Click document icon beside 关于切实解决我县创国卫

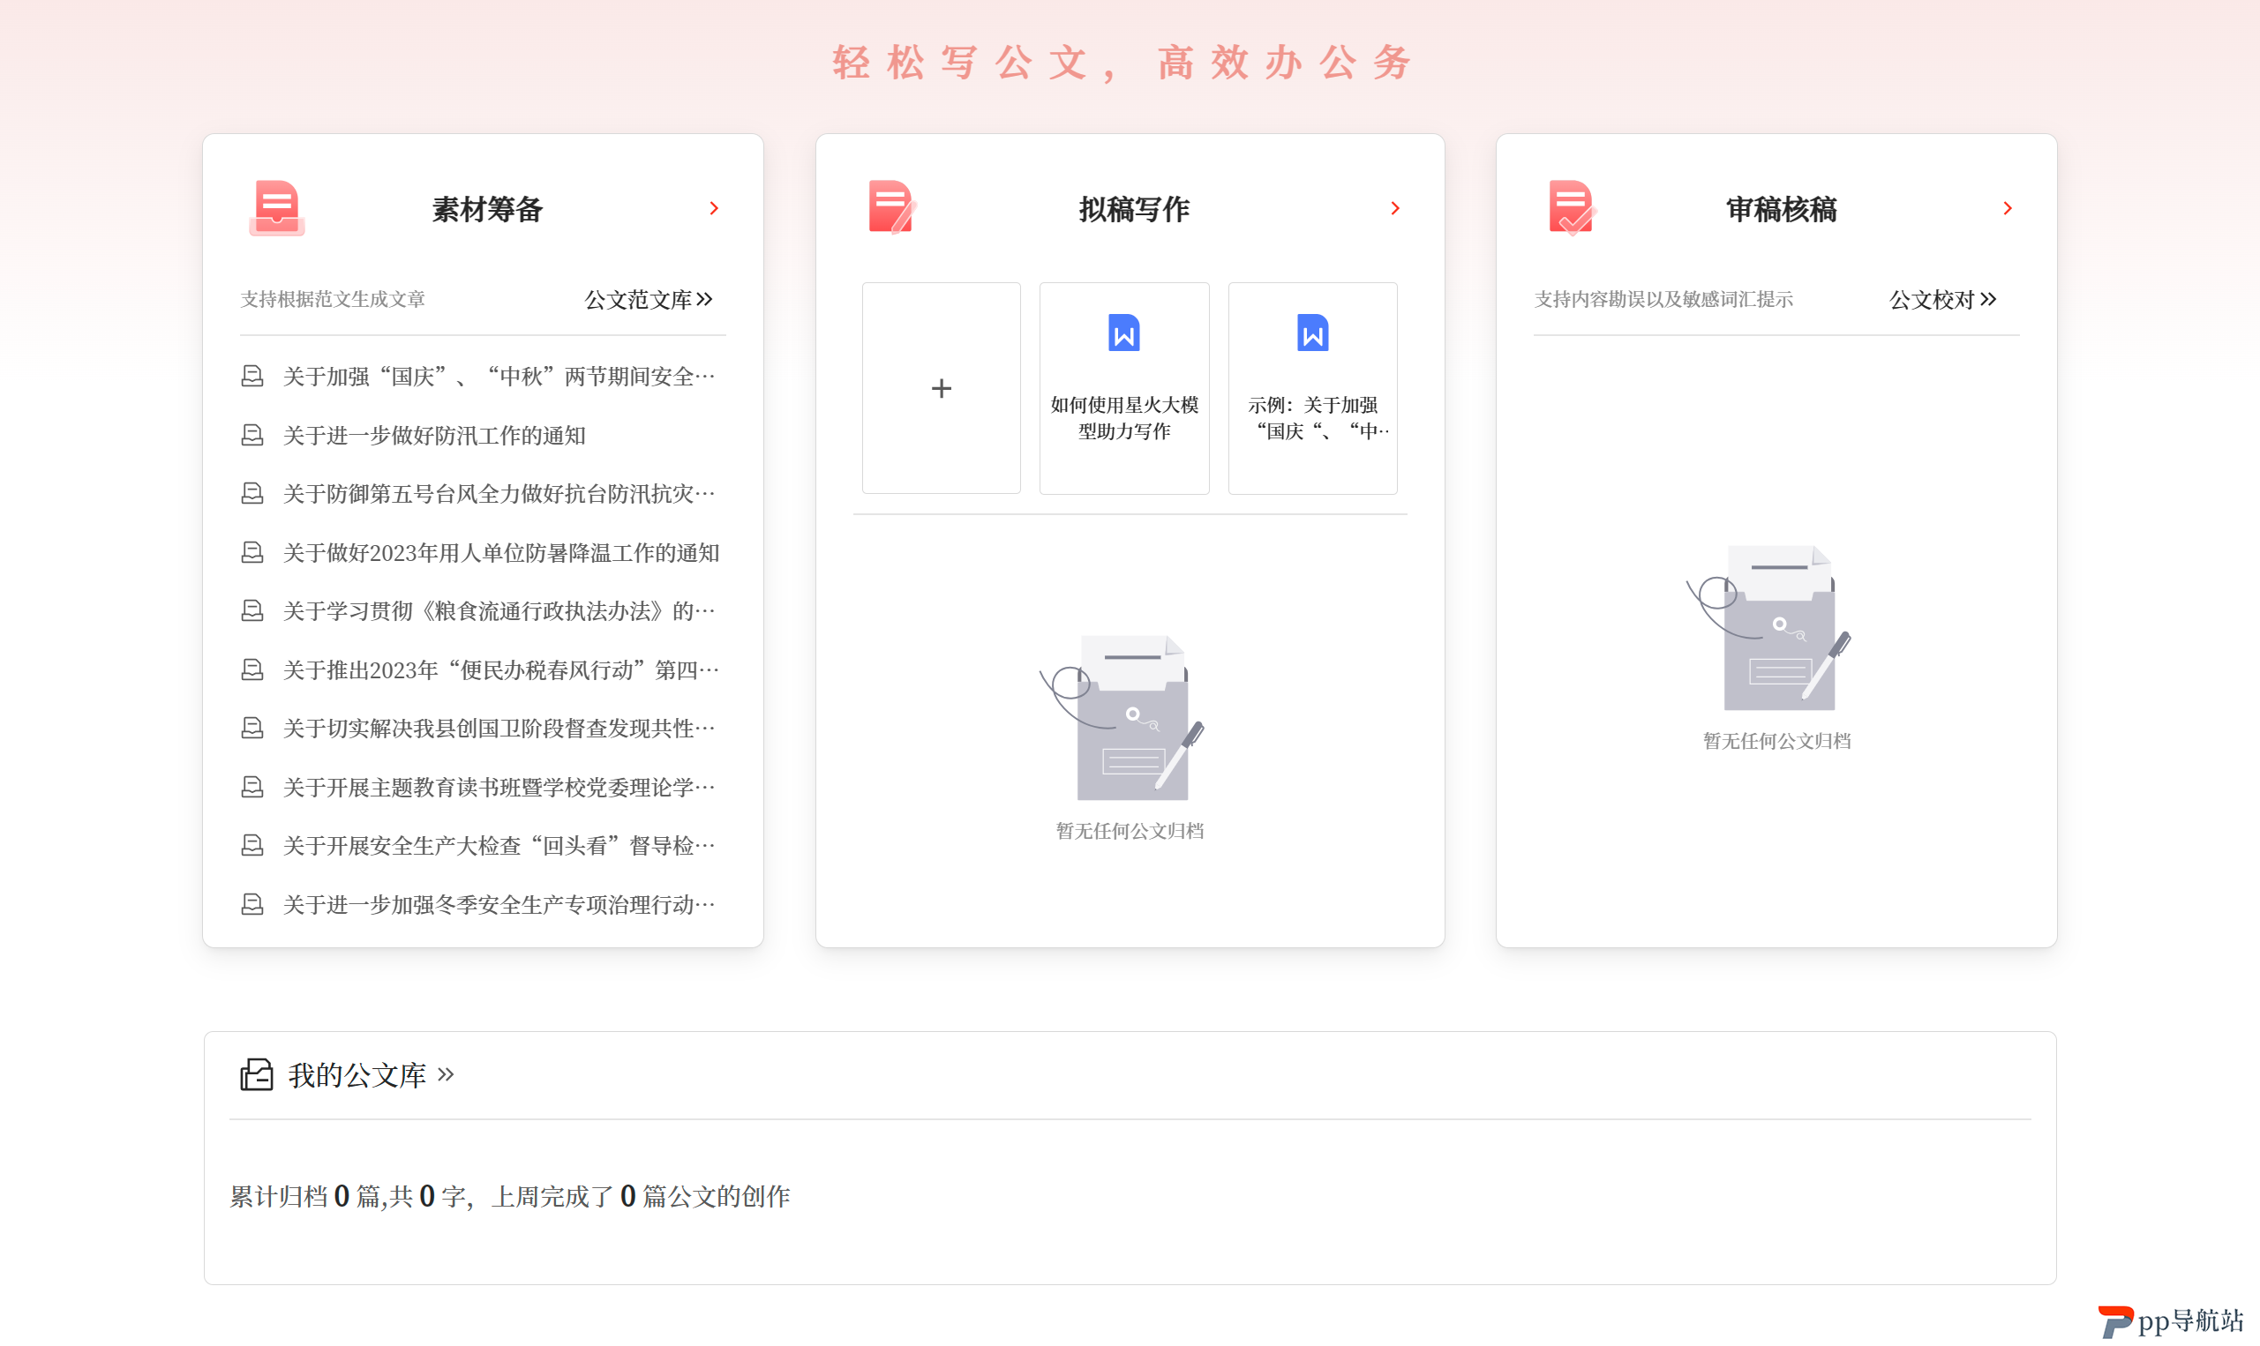pyautogui.click(x=252, y=729)
